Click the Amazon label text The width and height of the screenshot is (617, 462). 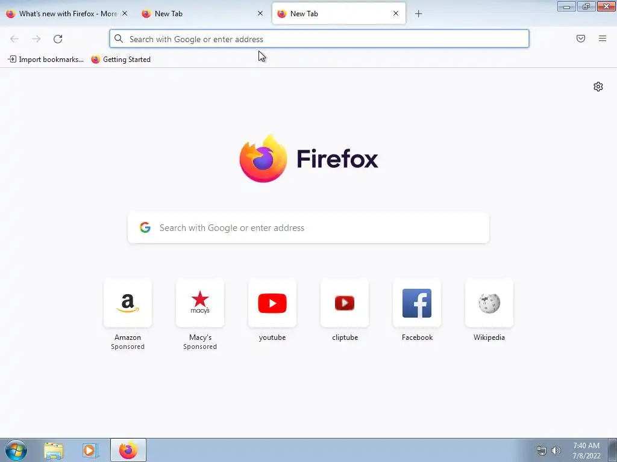pos(128,337)
